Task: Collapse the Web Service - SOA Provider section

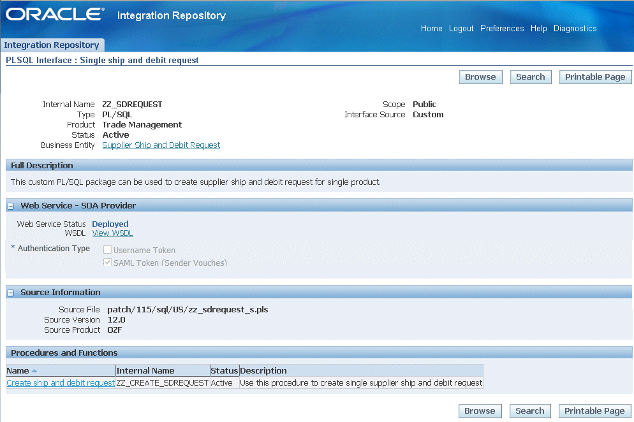Action: pyautogui.click(x=11, y=206)
